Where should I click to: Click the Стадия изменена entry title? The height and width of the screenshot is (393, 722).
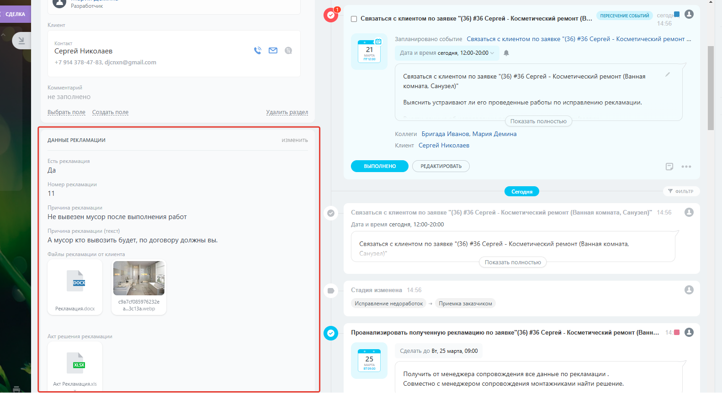pos(377,290)
